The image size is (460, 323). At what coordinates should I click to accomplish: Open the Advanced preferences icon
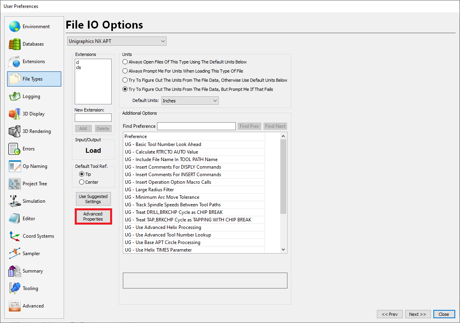[14, 306]
